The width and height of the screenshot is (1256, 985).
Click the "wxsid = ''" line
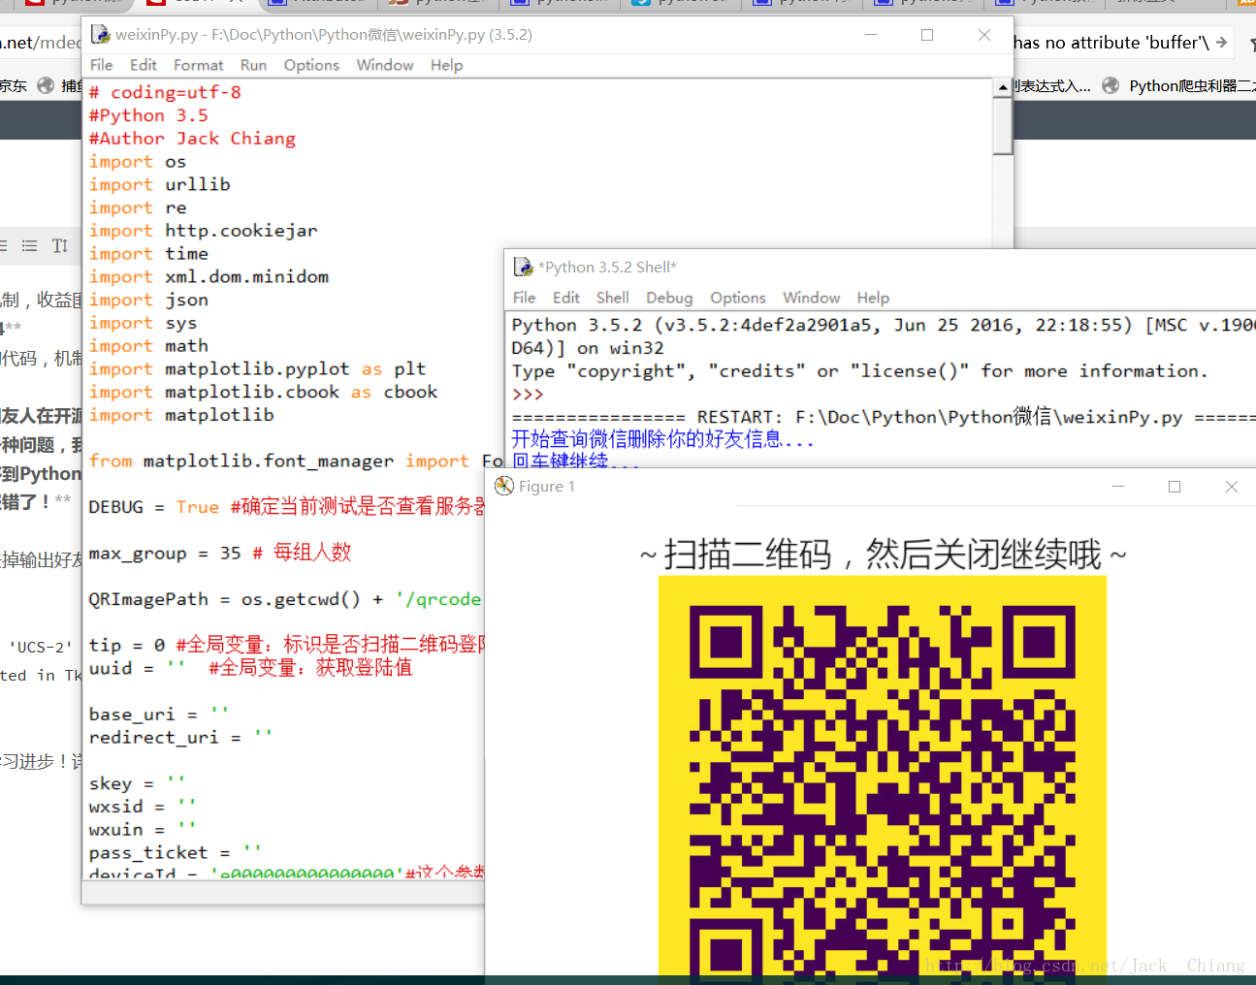click(143, 807)
